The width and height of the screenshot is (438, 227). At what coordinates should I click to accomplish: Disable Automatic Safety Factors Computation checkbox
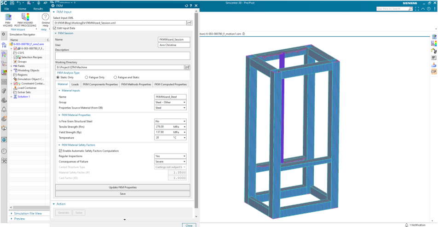point(61,151)
